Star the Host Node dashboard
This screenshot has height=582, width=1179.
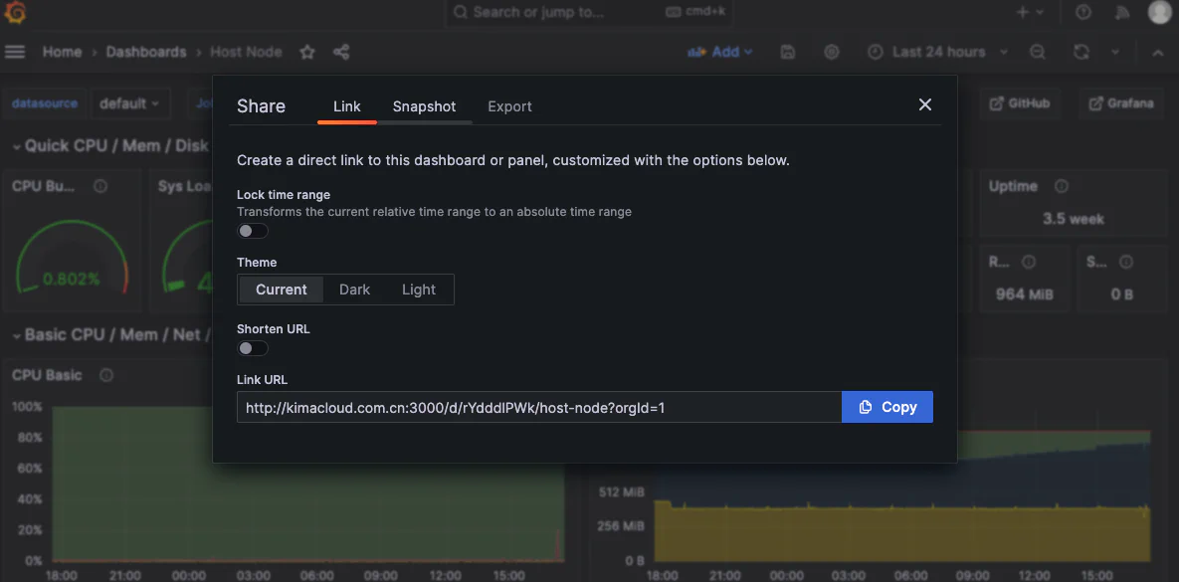(307, 52)
